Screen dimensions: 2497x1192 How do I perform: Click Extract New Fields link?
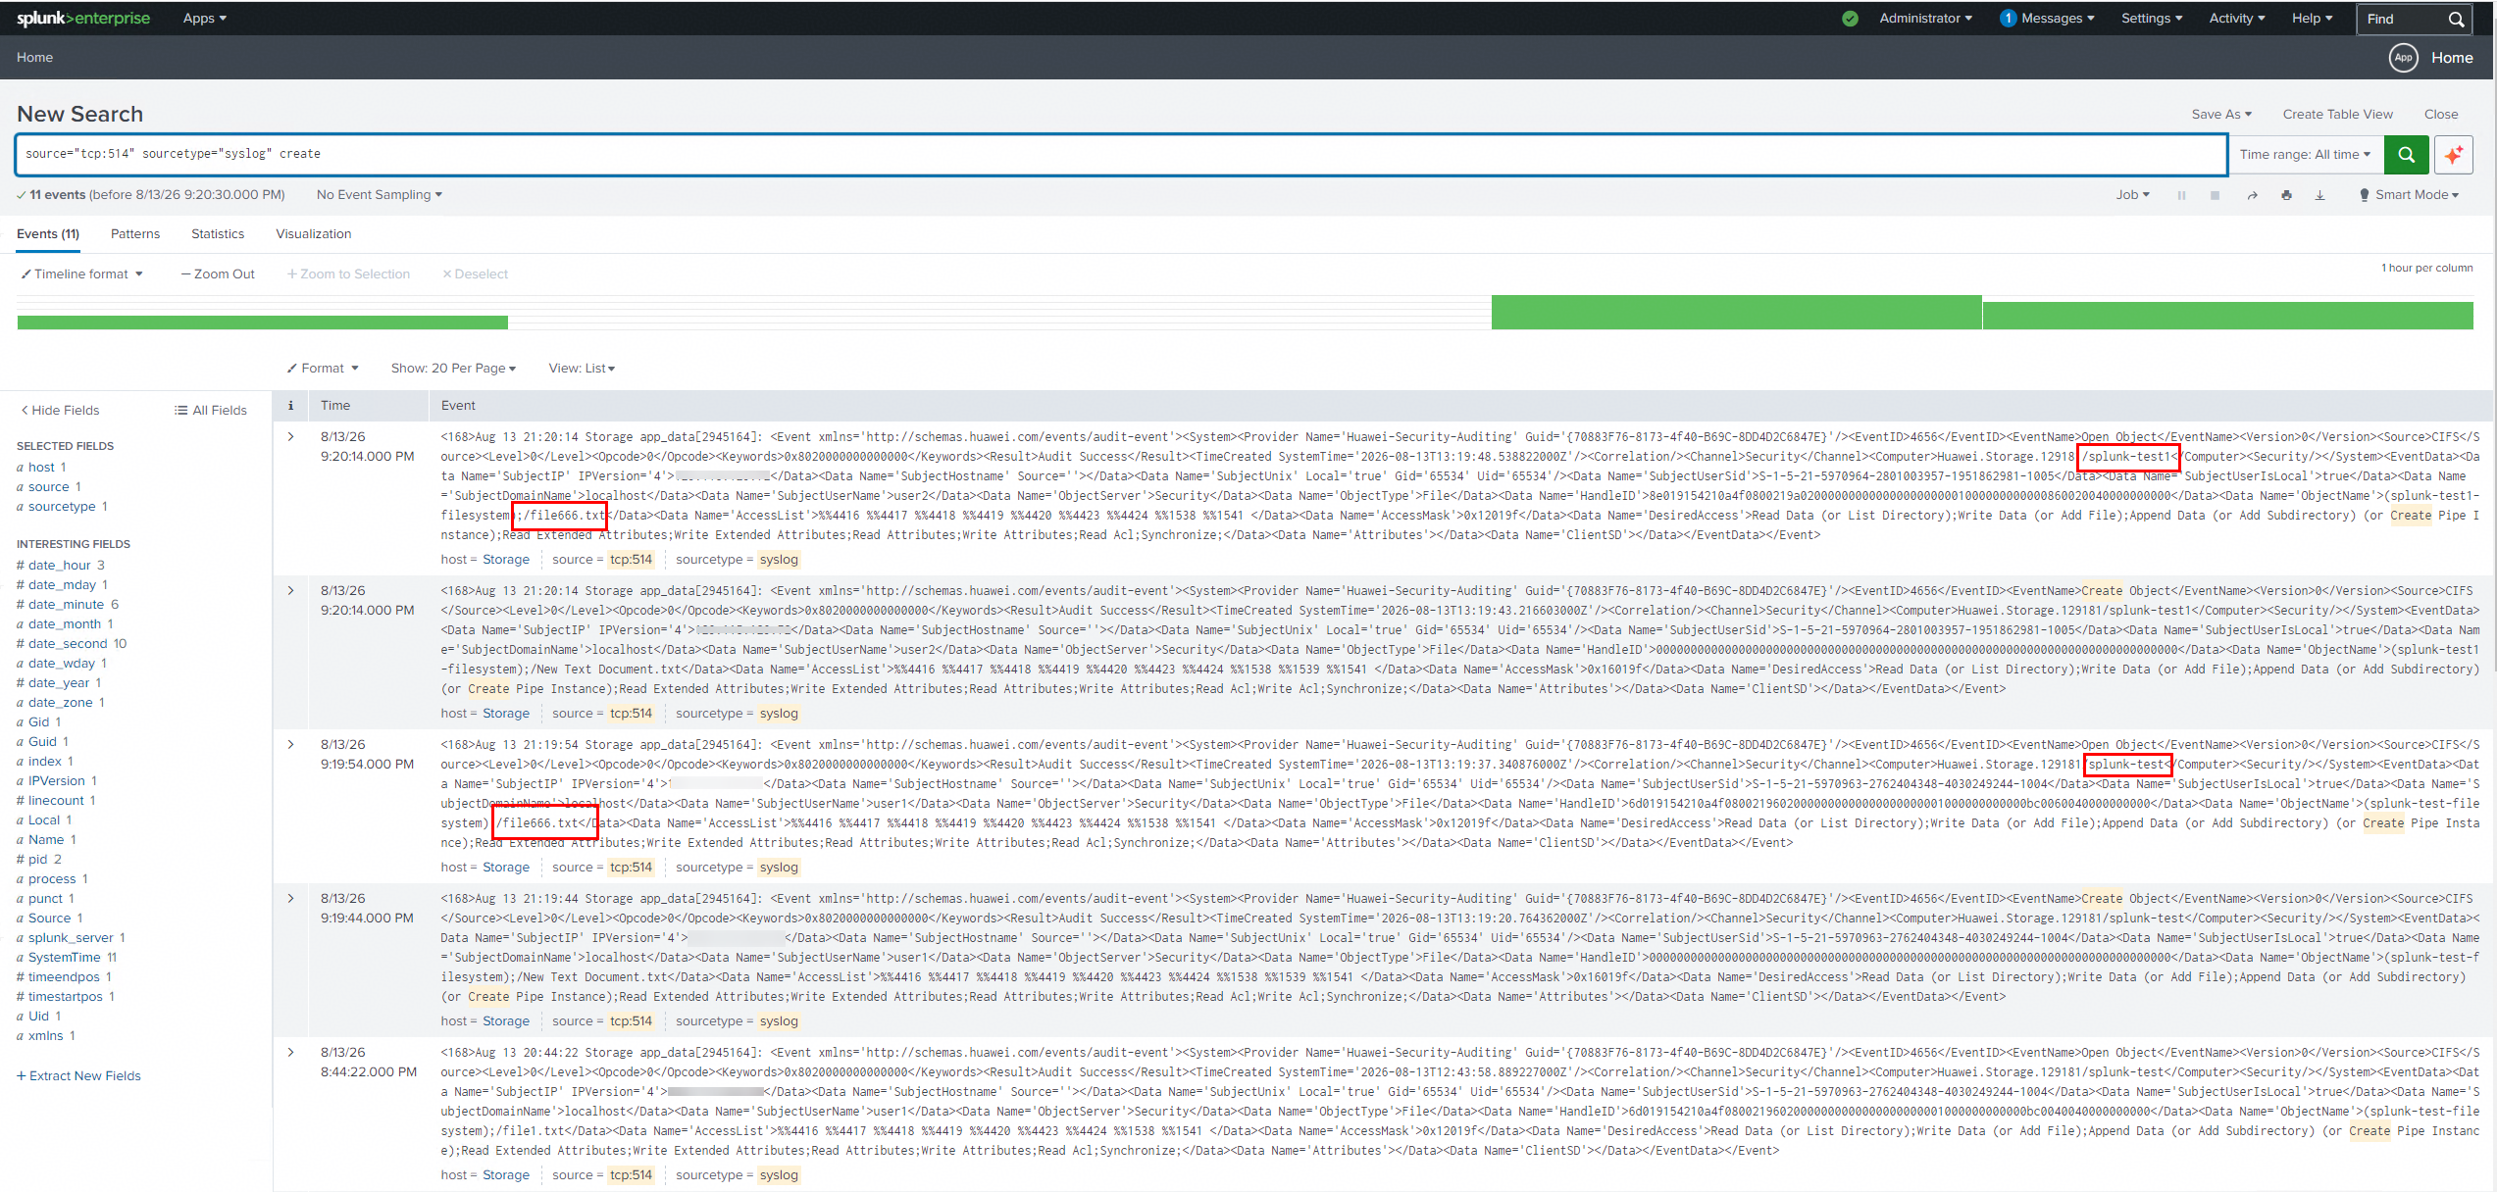pos(78,1076)
